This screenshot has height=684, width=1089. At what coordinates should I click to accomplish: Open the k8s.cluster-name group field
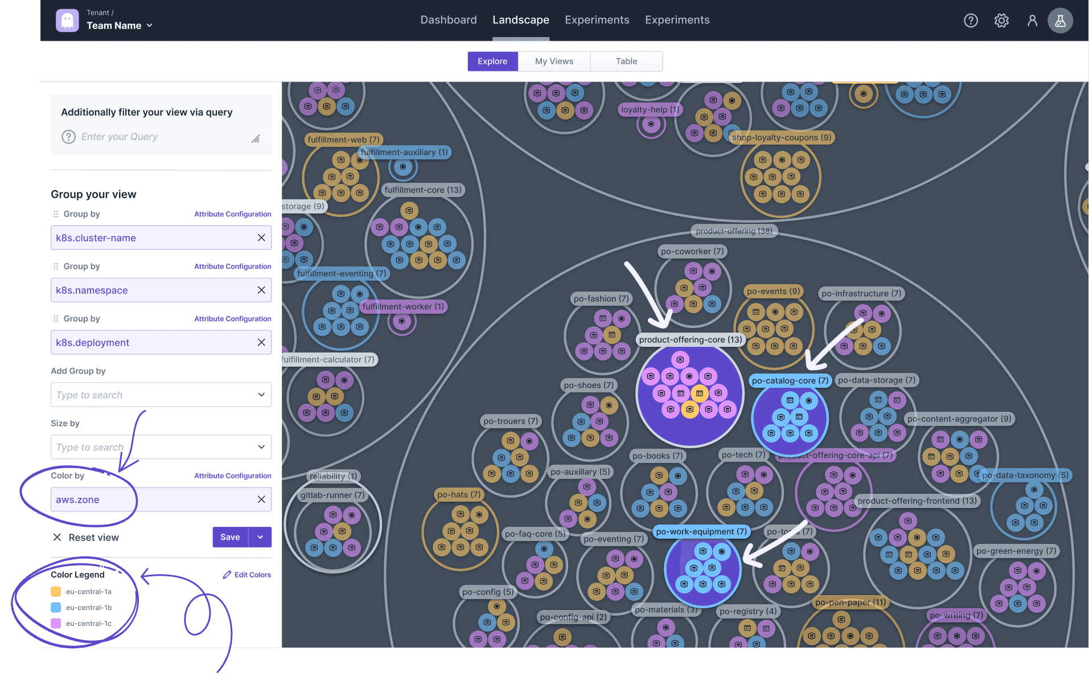[161, 237]
